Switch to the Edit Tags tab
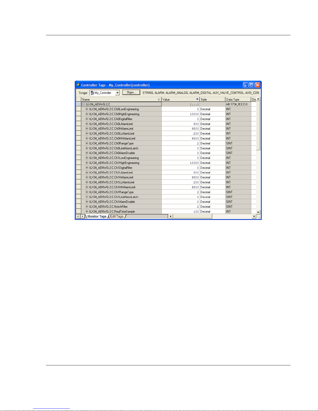 (x=117, y=217)
